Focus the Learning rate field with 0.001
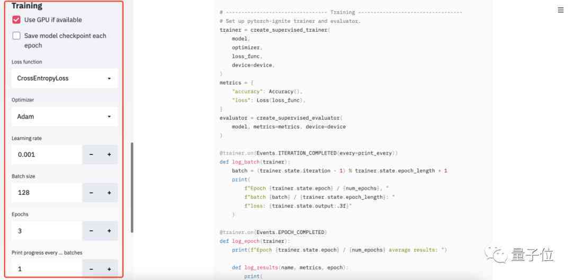Image resolution: width=572 pixels, height=280 pixels. point(47,155)
